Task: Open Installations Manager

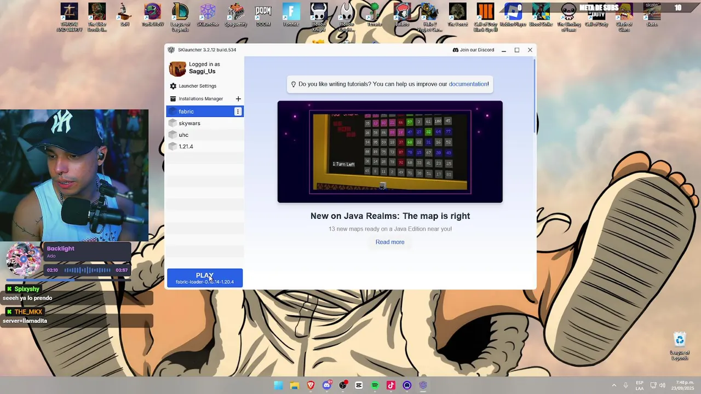Action: pos(200,99)
